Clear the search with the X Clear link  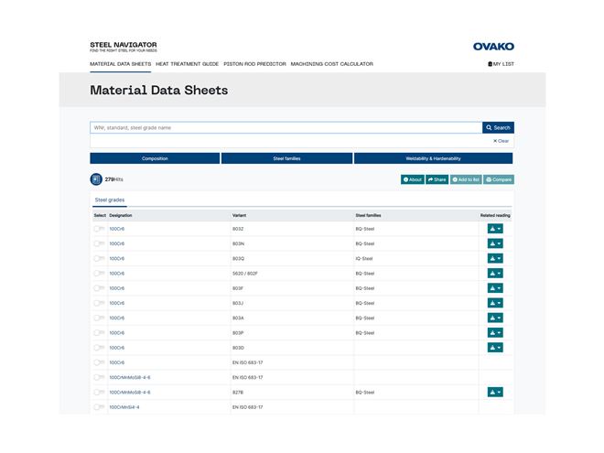501,141
